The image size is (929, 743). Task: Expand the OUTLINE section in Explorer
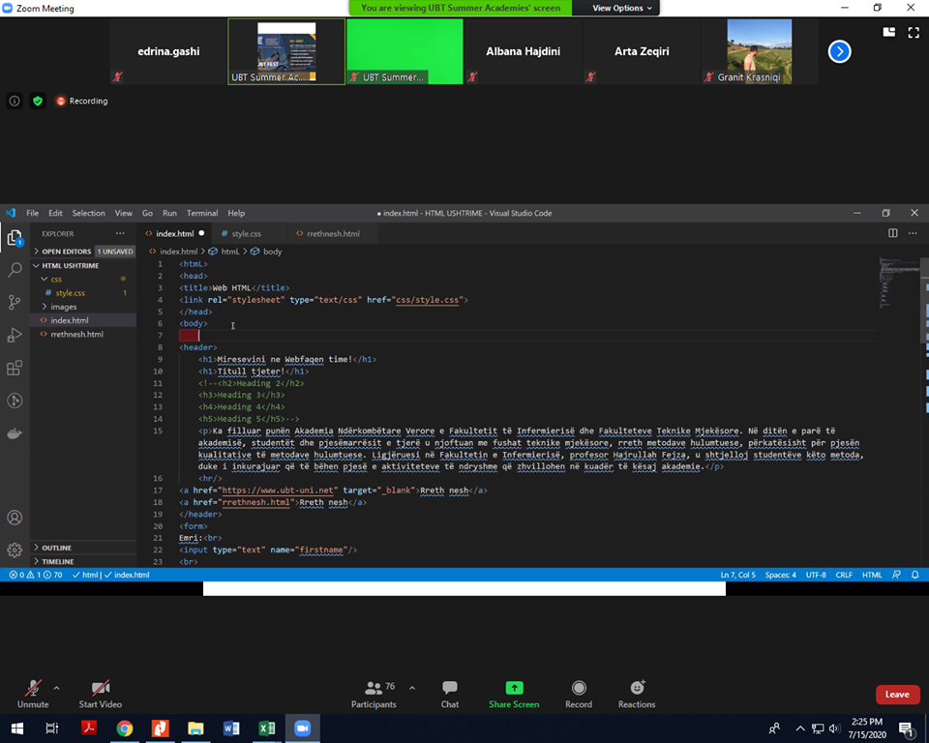pyautogui.click(x=57, y=548)
